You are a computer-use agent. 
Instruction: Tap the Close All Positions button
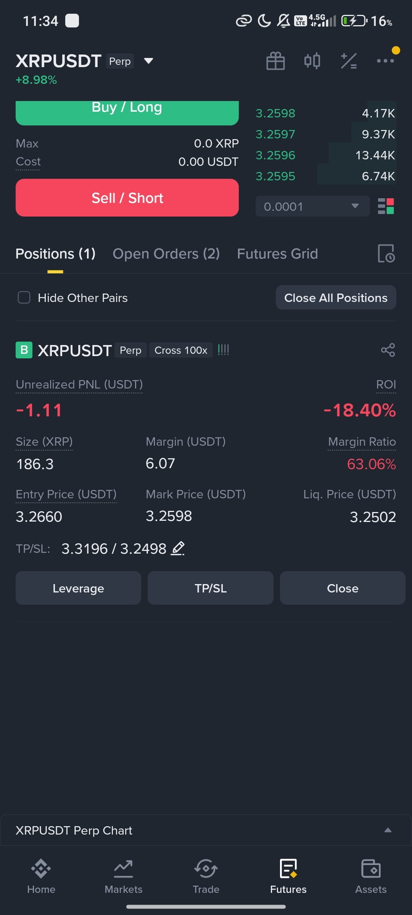(x=336, y=297)
